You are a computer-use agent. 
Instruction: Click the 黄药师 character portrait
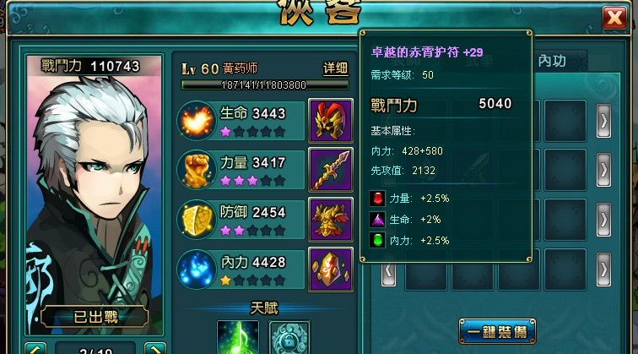point(95,195)
